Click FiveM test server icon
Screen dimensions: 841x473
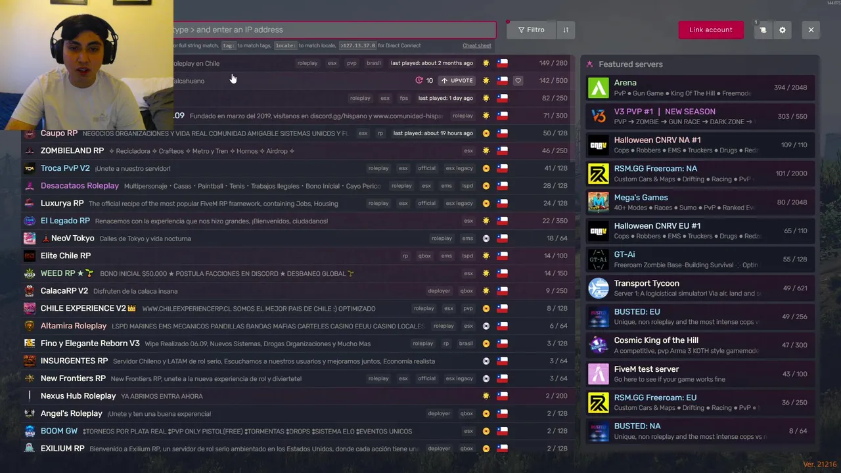click(x=598, y=374)
